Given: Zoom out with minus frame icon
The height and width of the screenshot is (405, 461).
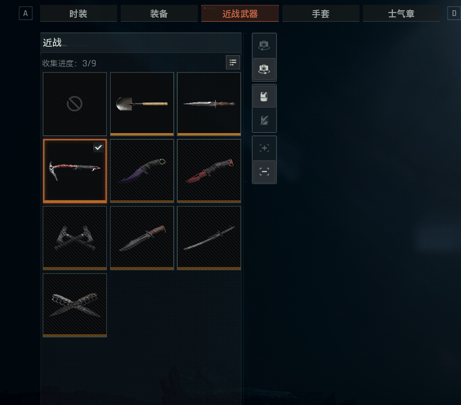Looking at the screenshot, I should click(x=264, y=171).
